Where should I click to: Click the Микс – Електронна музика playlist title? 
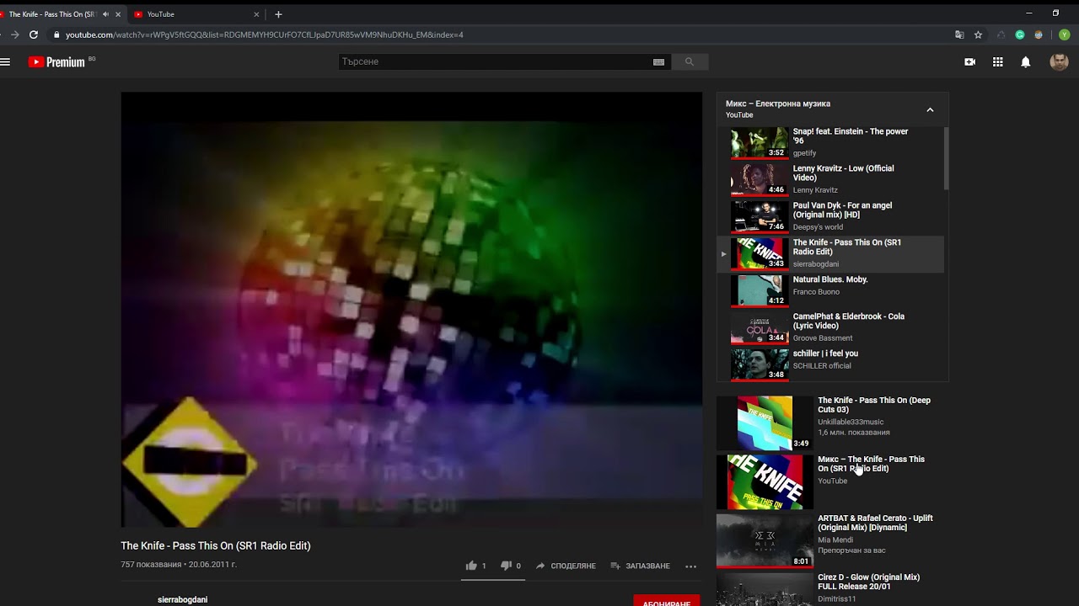(778, 104)
